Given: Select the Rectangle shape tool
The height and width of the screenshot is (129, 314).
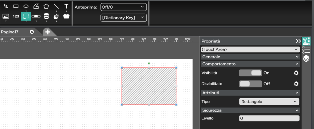Looking at the screenshot, I should [x=16, y=6].
